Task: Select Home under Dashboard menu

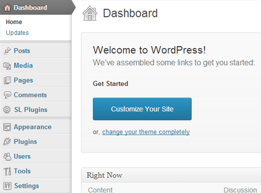Action: point(14,22)
